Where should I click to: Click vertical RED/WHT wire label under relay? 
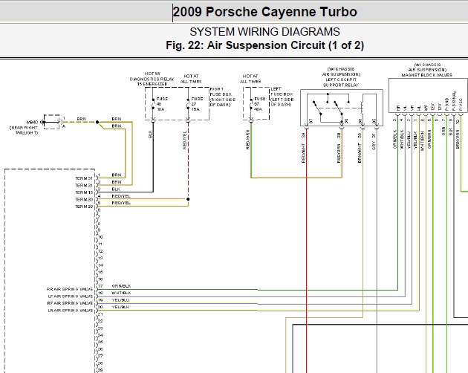click(304, 153)
